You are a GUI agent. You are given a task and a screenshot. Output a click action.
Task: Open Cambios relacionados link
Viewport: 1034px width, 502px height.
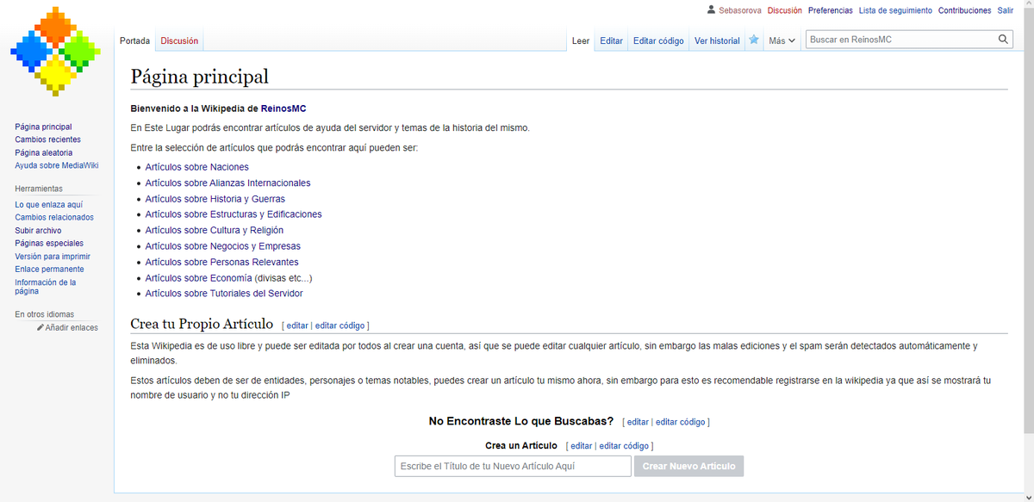tap(54, 218)
